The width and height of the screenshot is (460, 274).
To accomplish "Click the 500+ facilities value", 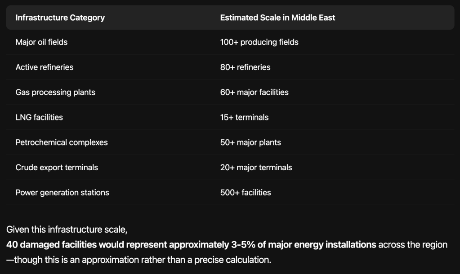I will tap(246, 193).
